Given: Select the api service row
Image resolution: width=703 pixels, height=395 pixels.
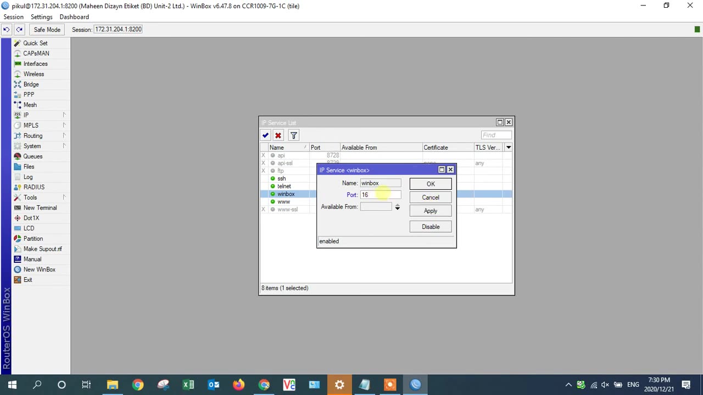Looking at the screenshot, I should tap(386, 155).
